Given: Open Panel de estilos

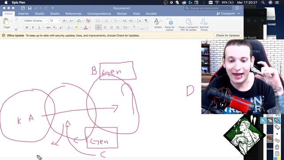Looking at the screenshot, I should 170,24.
